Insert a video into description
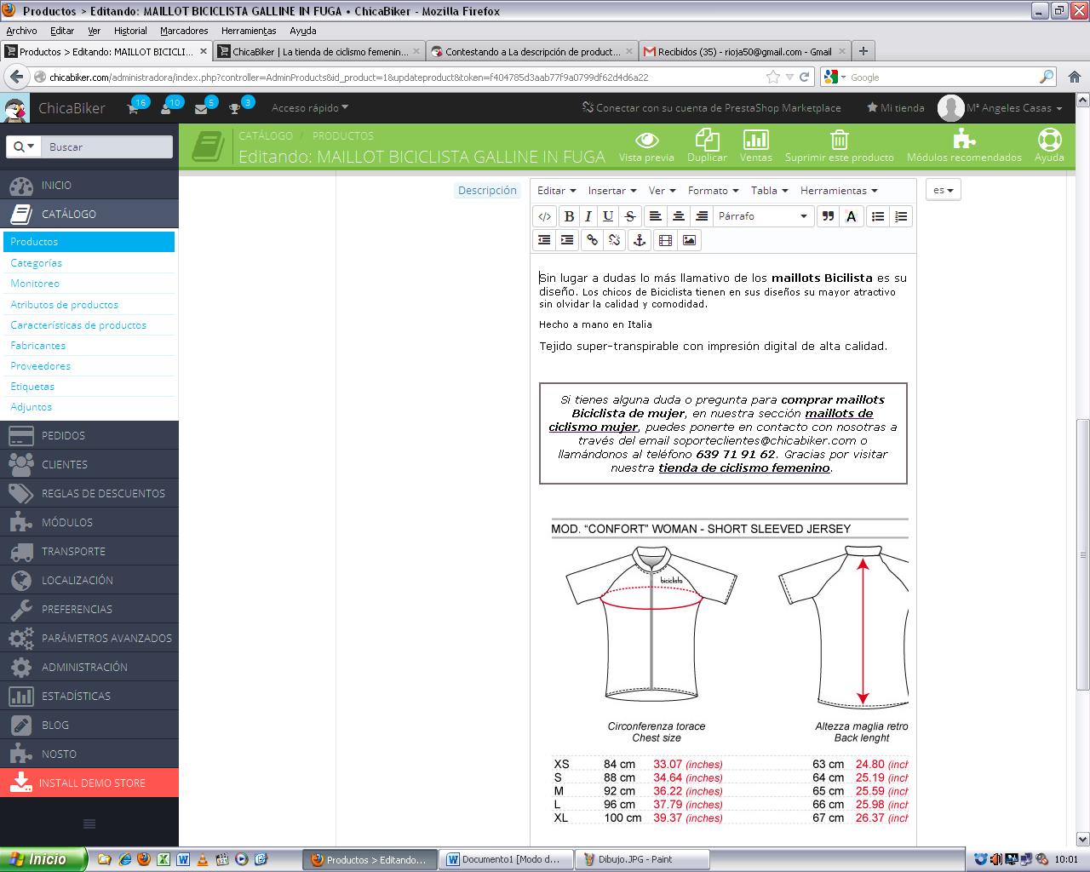 point(666,240)
